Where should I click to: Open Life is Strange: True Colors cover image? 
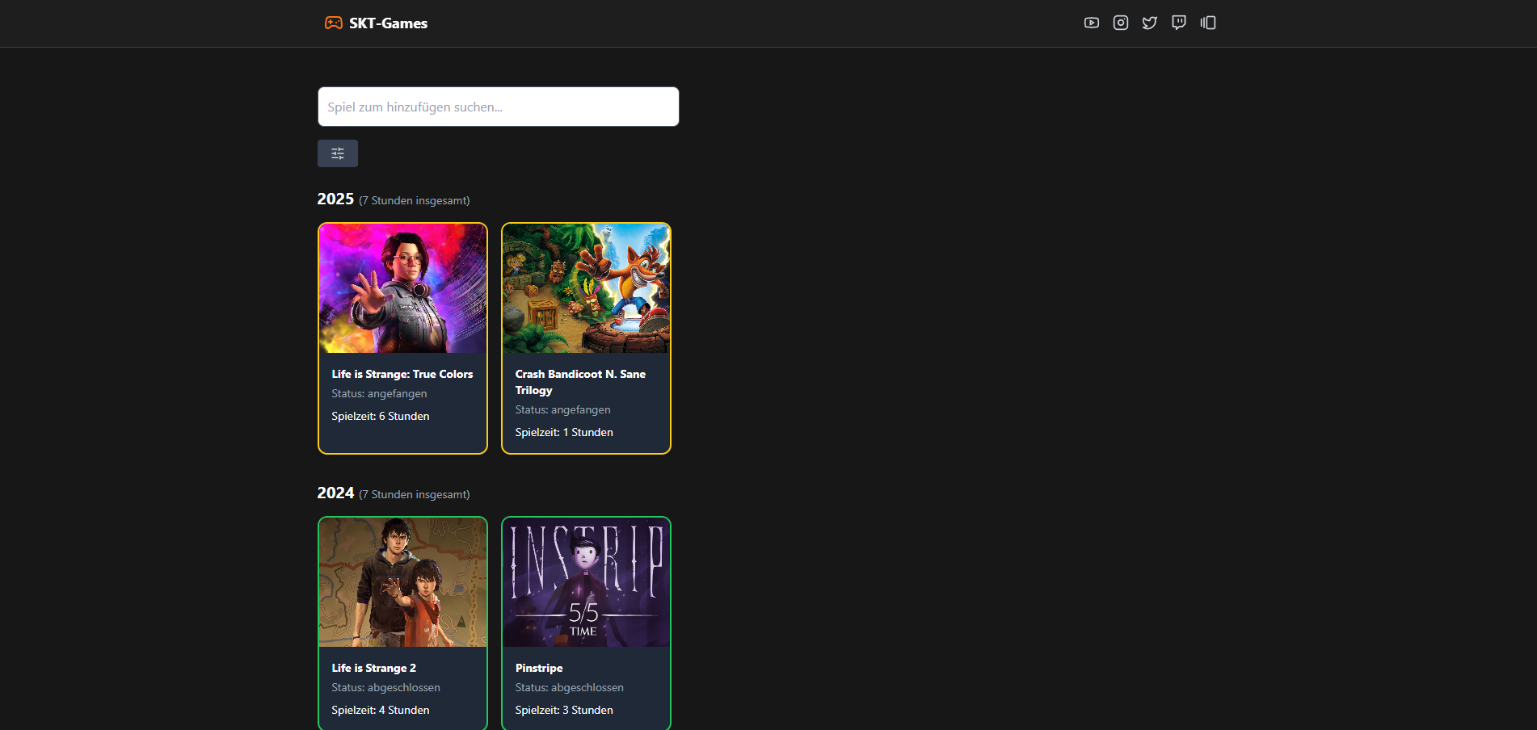pos(402,288)
